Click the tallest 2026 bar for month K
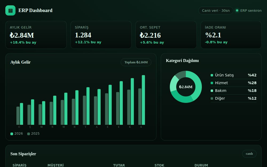The width and height of the screenshot is (267, 167). [132, 101]
